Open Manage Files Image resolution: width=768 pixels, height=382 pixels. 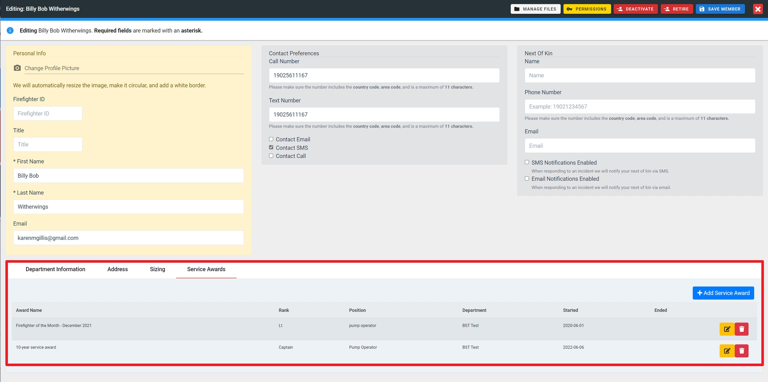click(x=535, y=9)
